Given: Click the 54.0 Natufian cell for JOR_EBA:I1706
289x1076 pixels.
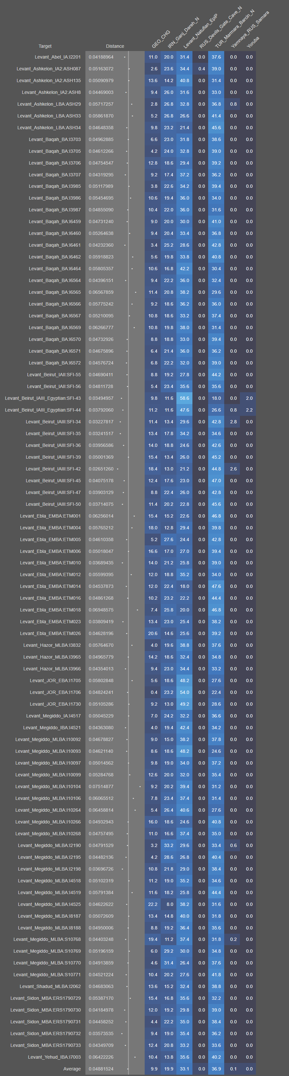Looking at the screenshot, I should tap(184, 692).
